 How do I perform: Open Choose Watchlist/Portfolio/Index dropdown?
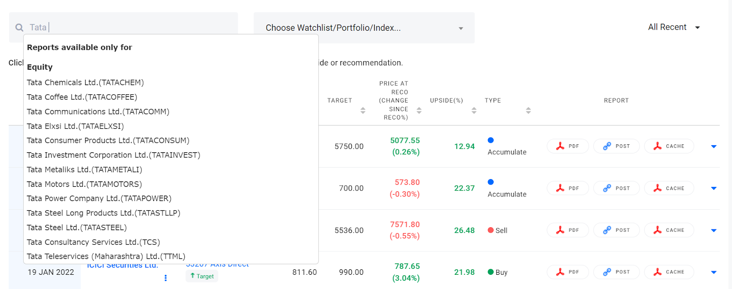364,28
